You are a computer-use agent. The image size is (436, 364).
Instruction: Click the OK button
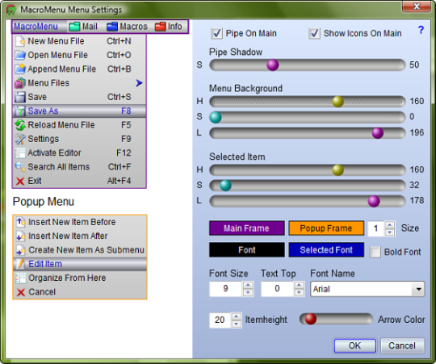coord(354,346)
